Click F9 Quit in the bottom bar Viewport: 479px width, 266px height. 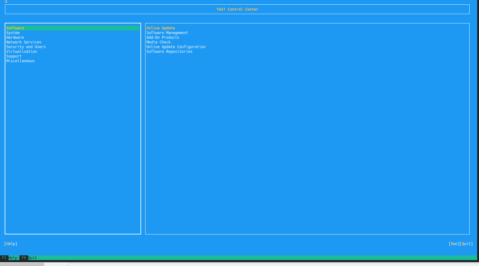[28, 258]
